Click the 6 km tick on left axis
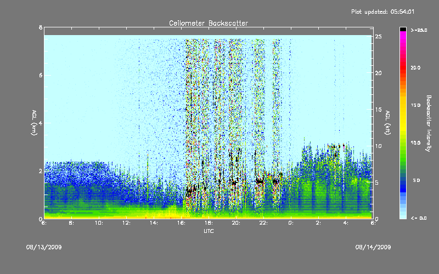Viewport: 439px width, 274px height. tap(41, 75)
